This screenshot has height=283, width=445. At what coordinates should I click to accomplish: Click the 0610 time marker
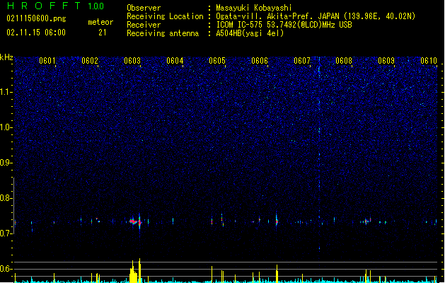pos(429,61)
